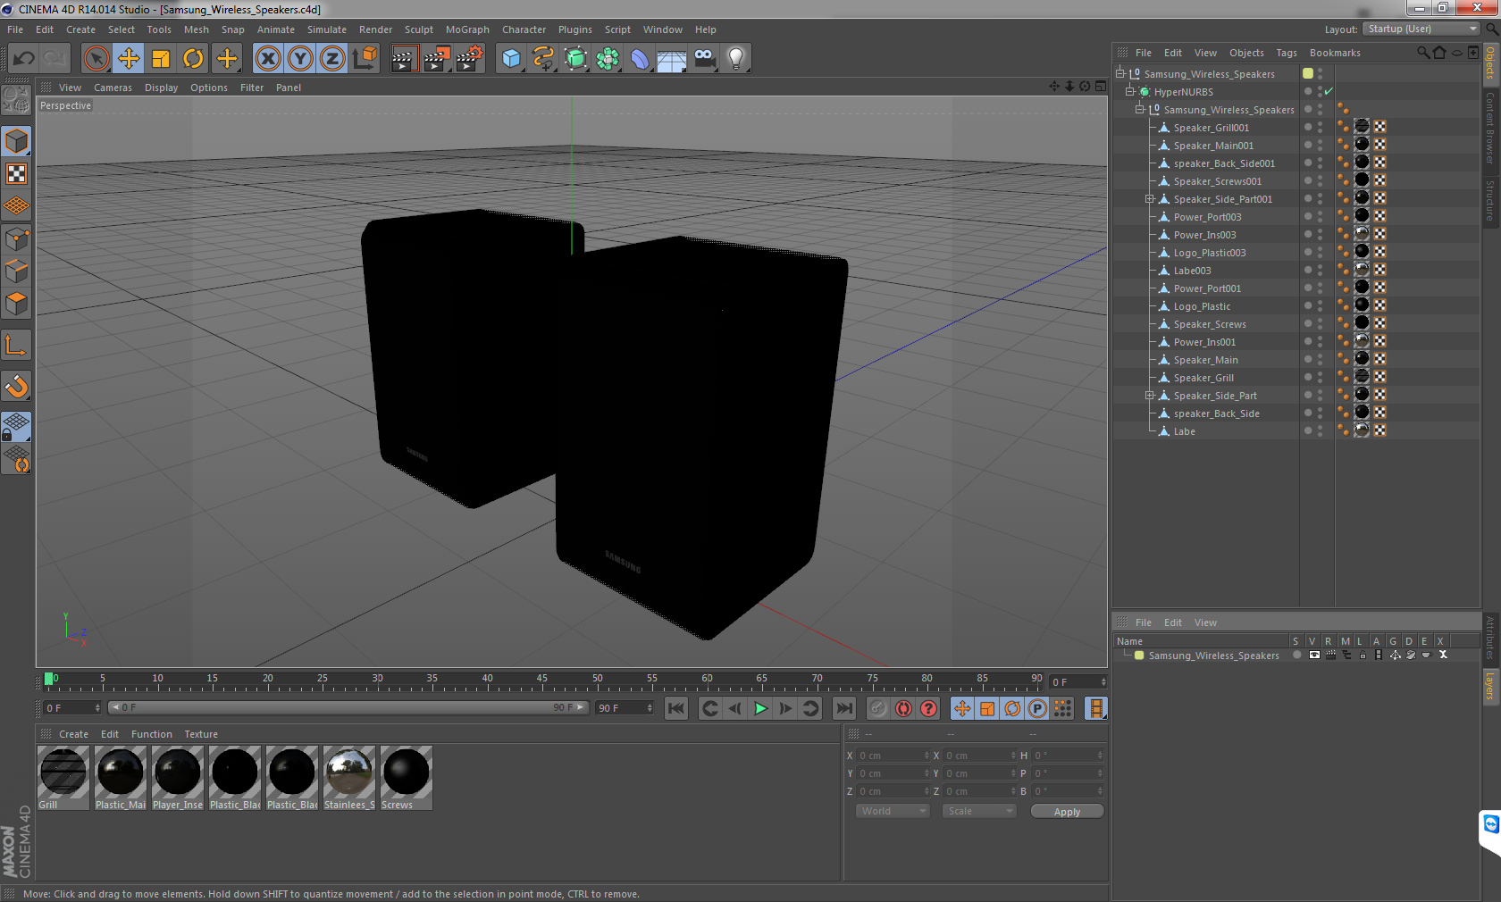Screen dimensions: 1501x902
Task: Activate the Scale tool
Action: tap(161, 59)
